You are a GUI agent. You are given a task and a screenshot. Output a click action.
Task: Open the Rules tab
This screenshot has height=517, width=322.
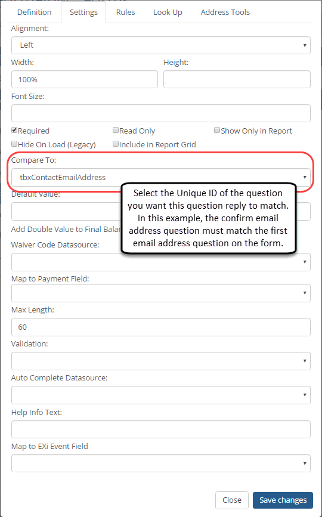[x=126, y=12]
